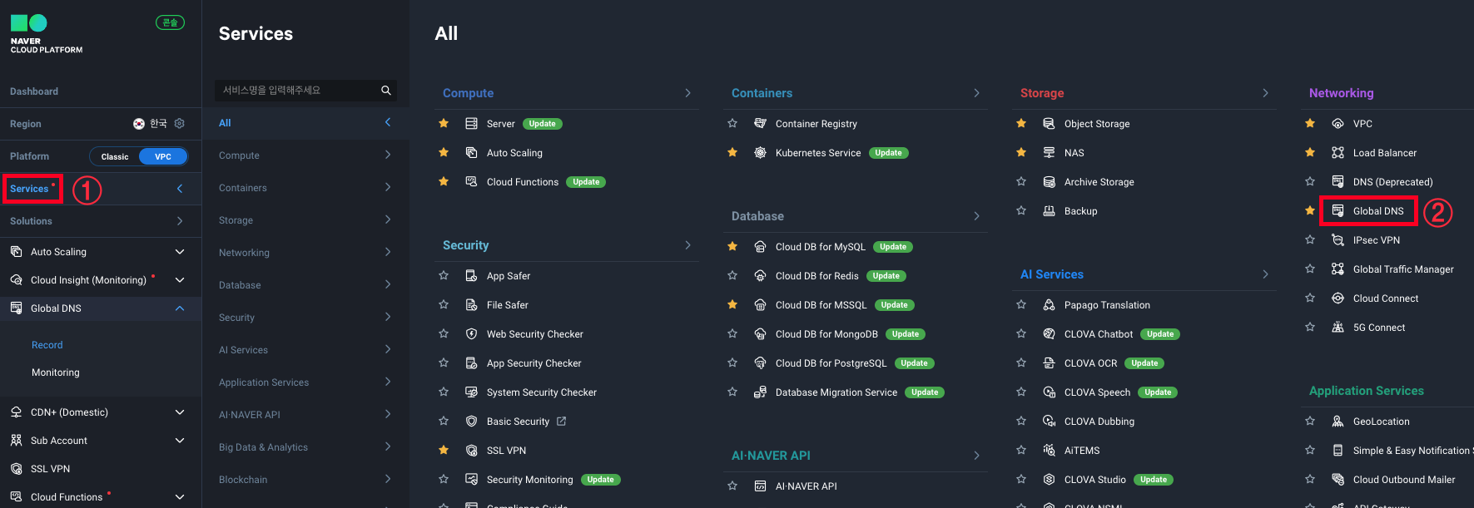The image size is (1474, 508).
Task: Open the Containers section header arrow
Action: click(976, 93)
